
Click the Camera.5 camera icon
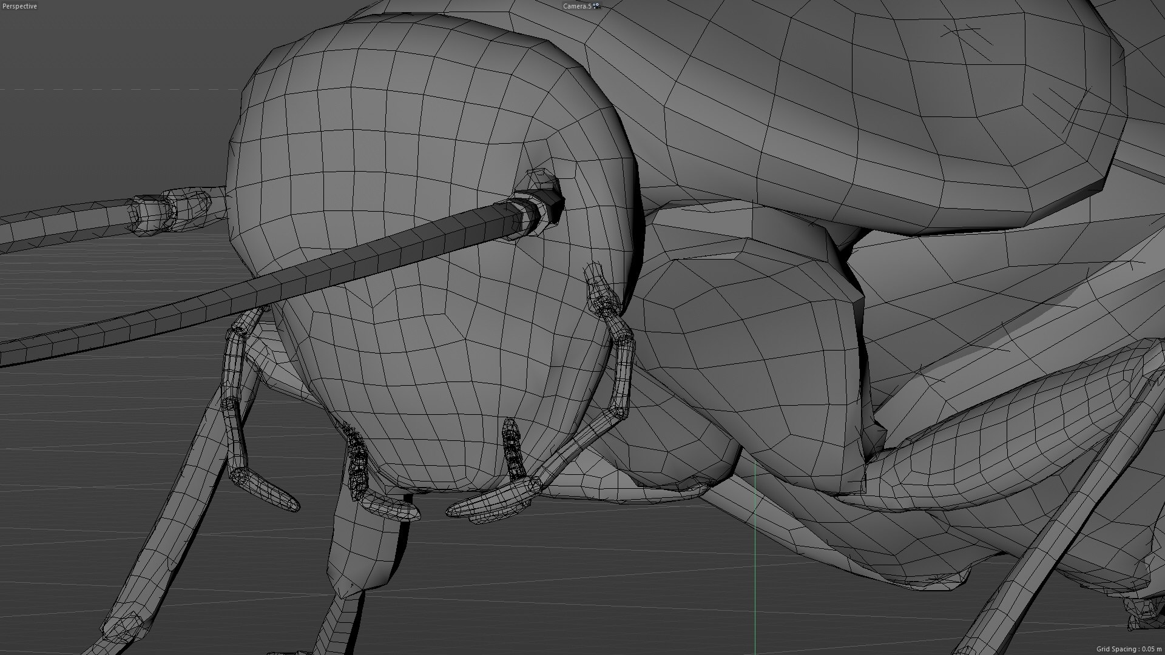[x=596, y=6]
